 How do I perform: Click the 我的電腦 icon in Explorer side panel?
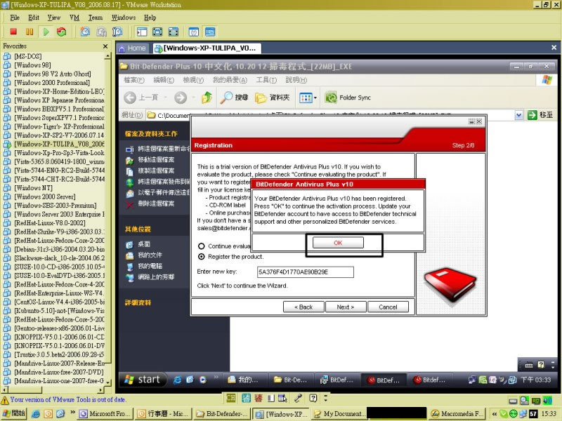tap(130, 266)
